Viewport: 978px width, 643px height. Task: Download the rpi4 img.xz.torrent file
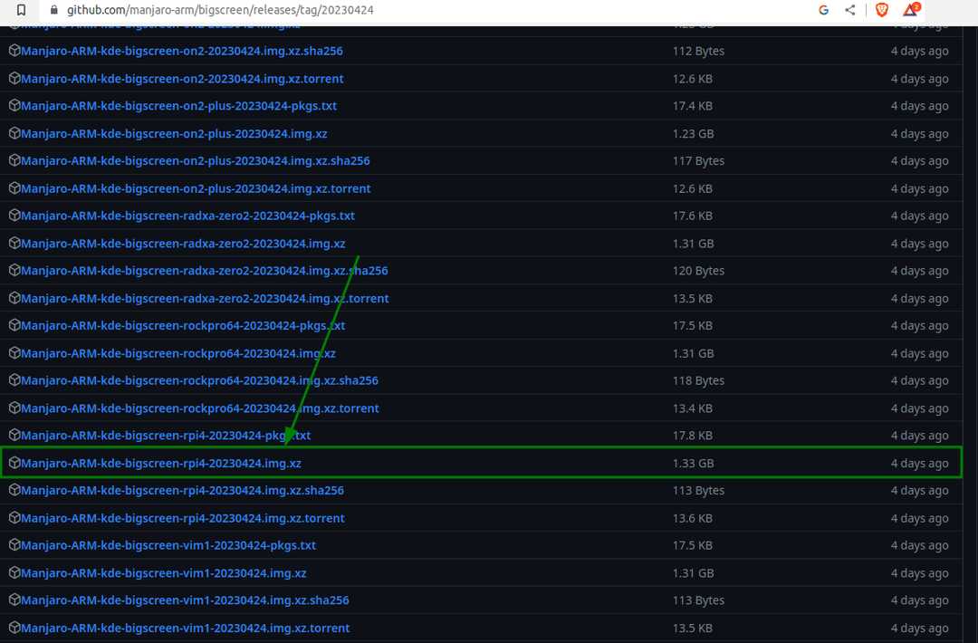(x=183, y=518)
